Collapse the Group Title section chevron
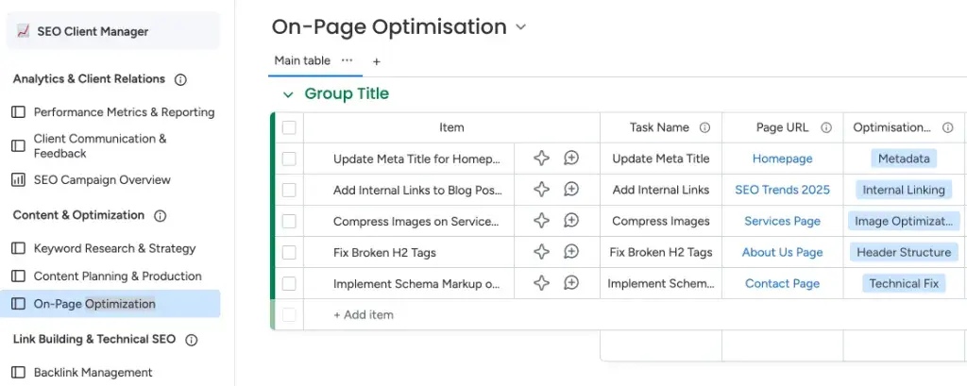The width and height of the screenshot is (967, 386). [x=288, y=94]
